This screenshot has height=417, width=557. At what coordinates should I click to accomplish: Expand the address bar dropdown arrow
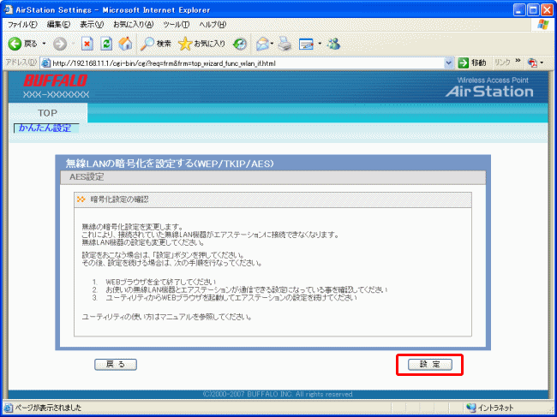click(x=449, y=63)
